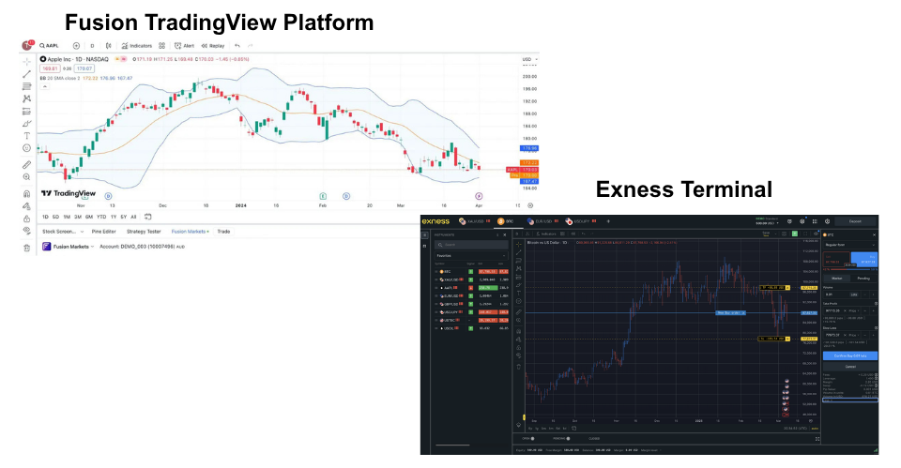This screenshot has width=901, height=468.
Task: Open Indicators in Fusion TradingView toolbar
Action: click(x=137, y=45)
